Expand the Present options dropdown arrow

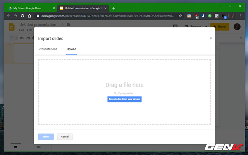click(206, 27)
